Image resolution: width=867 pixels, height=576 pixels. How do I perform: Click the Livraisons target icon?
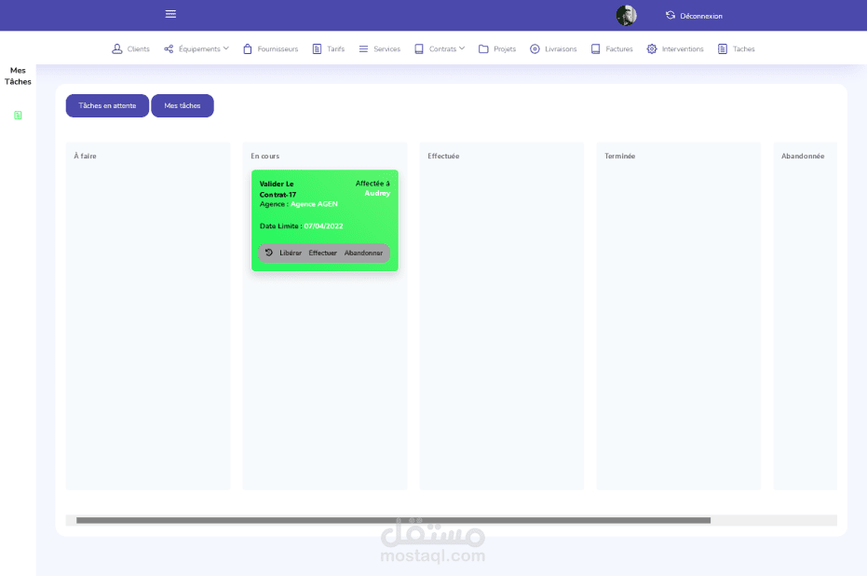(x=535, y=48)
